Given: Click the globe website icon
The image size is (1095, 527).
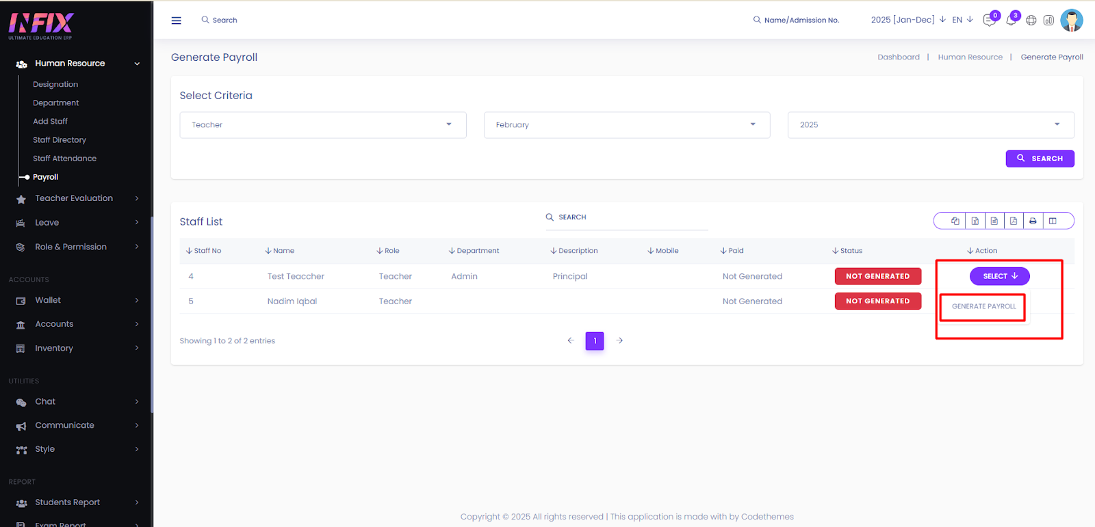Looking at the screenshot, I should tap(1031, 21).
